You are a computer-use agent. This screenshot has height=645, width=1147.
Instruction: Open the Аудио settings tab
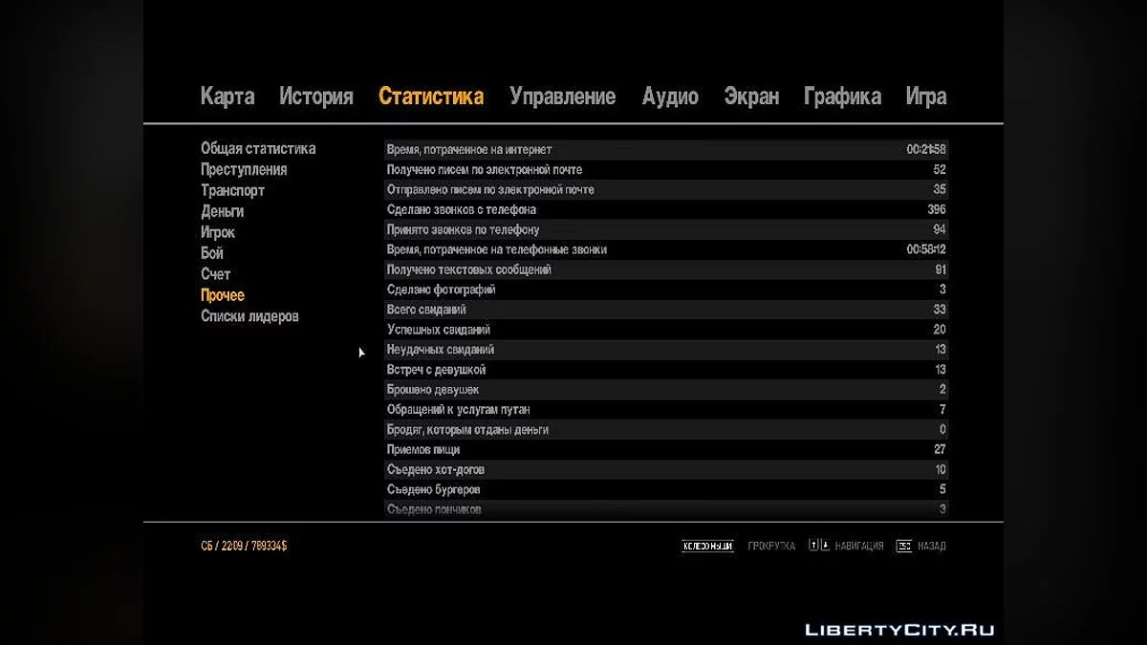click(x=671, y=97)
